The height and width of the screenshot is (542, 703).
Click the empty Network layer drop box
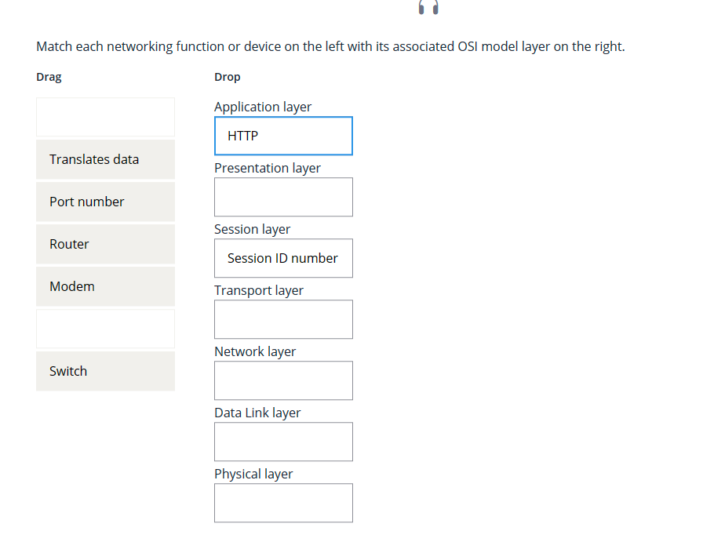283,380
